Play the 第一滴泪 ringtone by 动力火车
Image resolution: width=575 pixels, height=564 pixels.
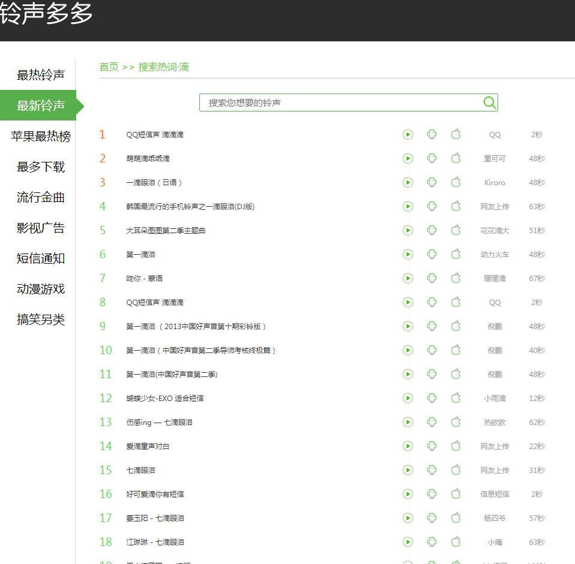408,254
